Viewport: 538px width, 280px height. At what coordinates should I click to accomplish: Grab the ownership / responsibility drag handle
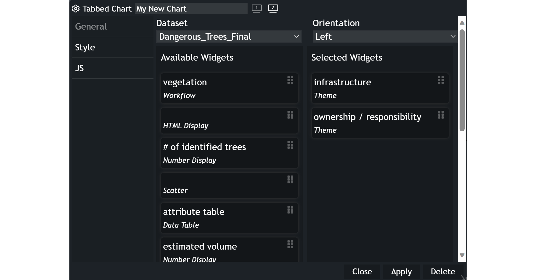click(x=441, y=115)
